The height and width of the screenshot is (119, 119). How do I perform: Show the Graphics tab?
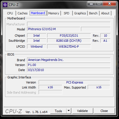80,13
